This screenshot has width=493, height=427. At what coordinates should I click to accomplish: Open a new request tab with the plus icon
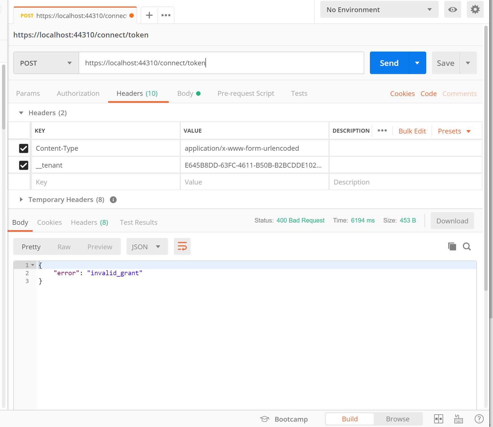tap(149, 15)
